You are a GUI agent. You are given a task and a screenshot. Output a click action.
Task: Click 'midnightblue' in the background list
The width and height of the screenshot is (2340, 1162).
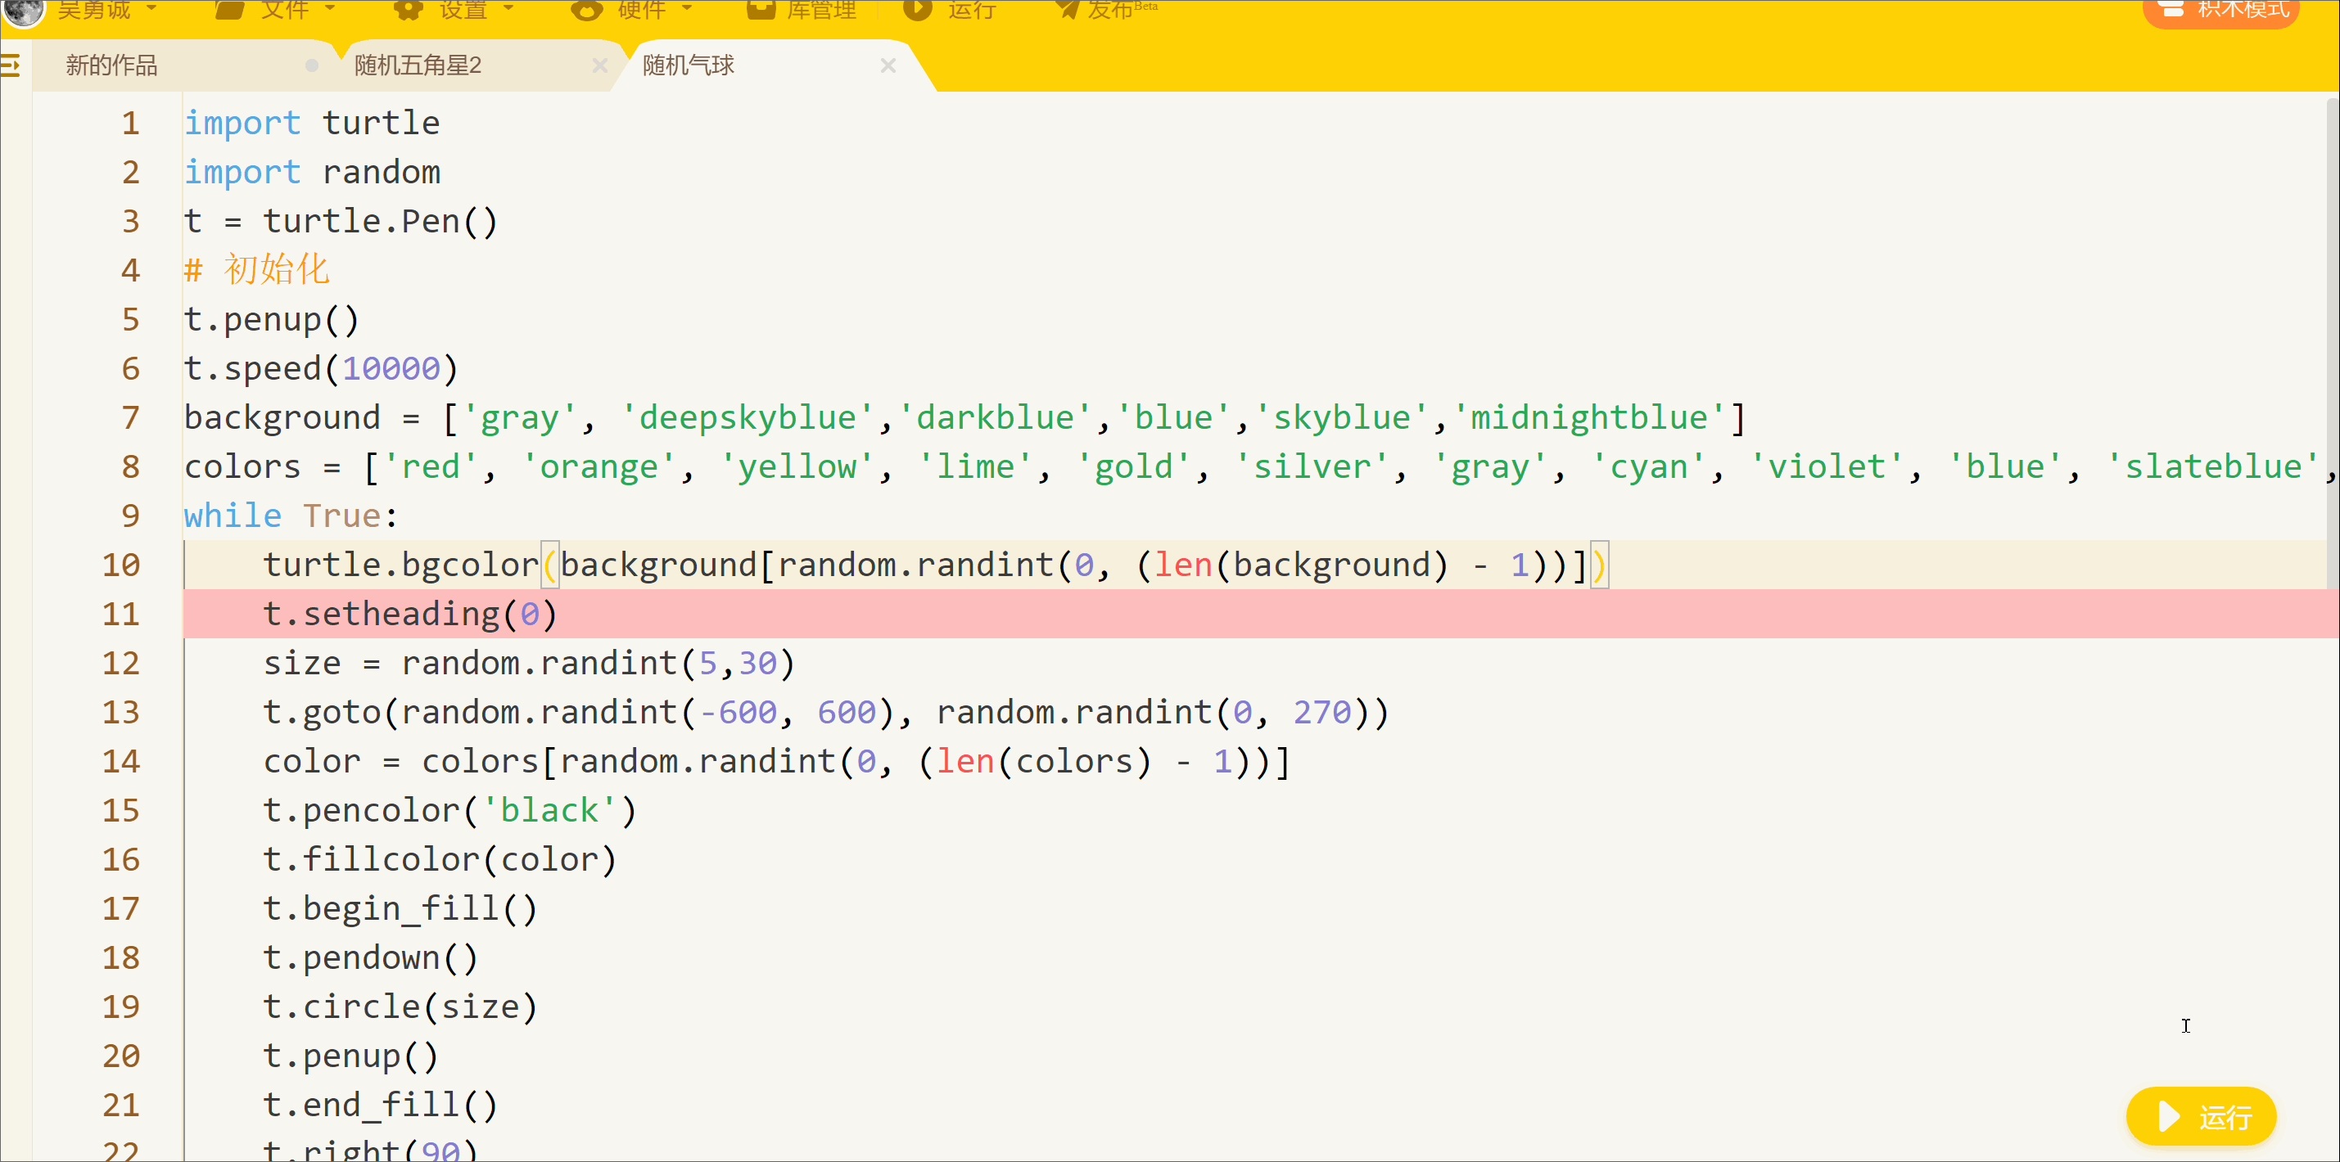click(x=1588, y=417)
